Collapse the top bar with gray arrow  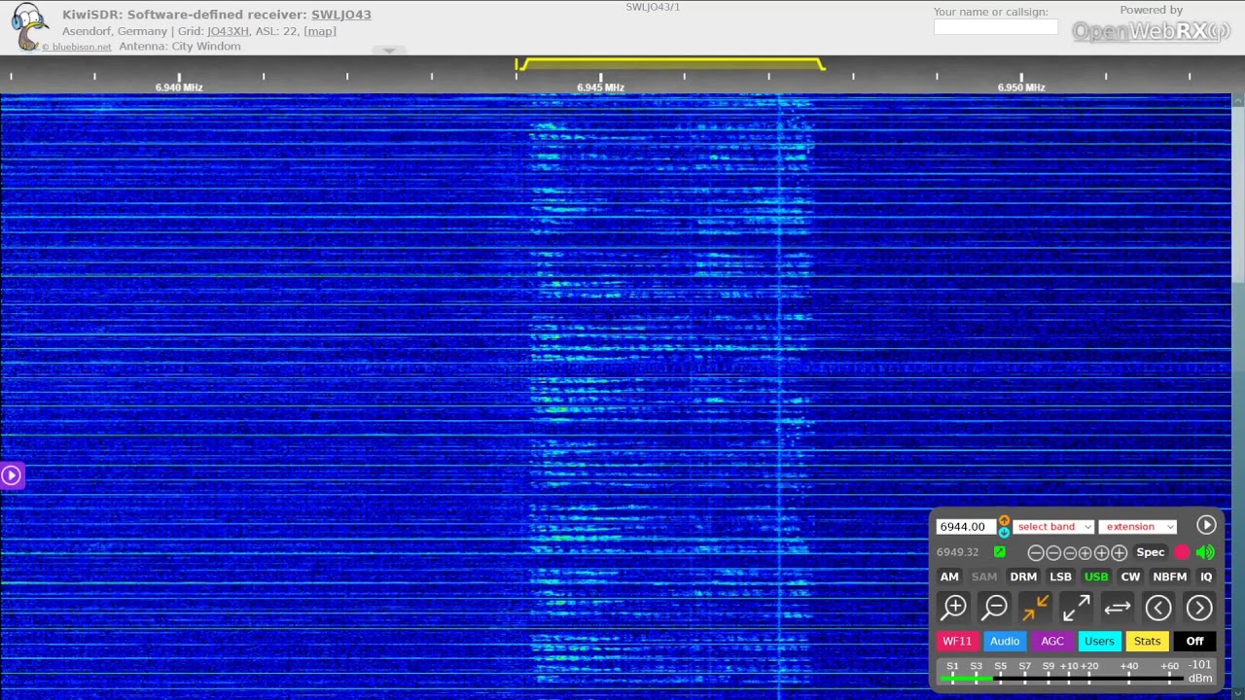coord(389,51)
